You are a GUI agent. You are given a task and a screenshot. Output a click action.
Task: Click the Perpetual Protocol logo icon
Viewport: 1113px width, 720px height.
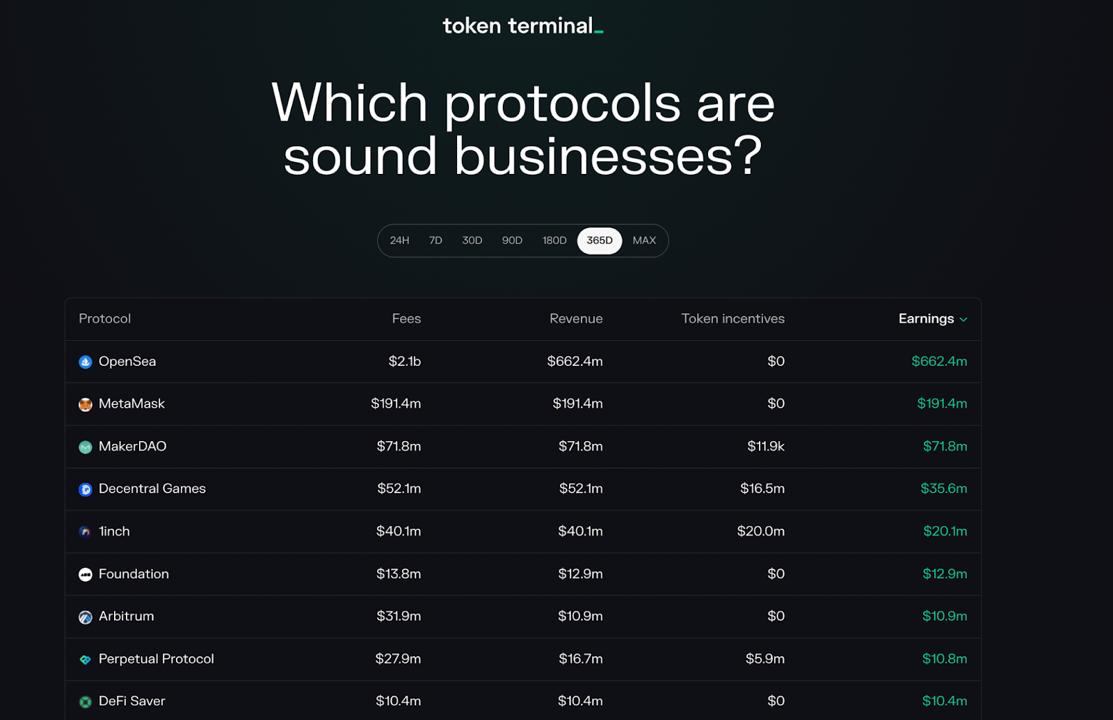(86, 659)
